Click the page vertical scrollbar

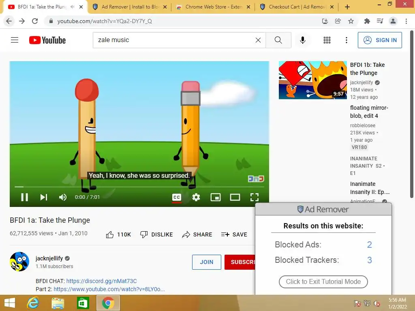[412, 114]
